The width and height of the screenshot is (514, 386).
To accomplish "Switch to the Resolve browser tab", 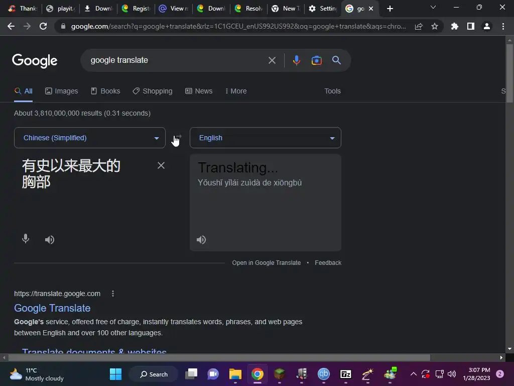I will coord(249,9).
